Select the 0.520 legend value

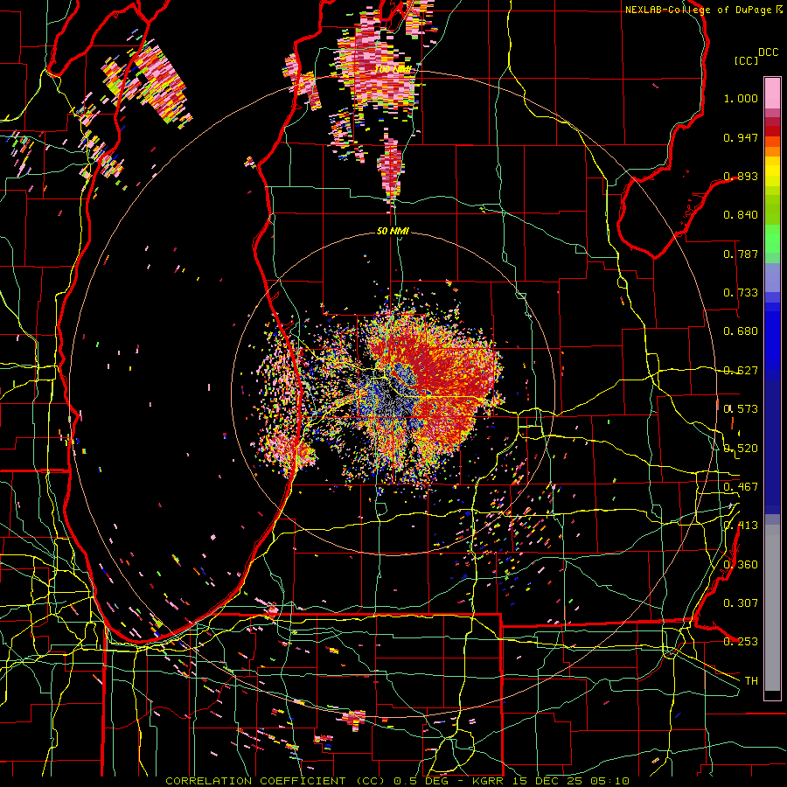[x=741, y=449]
